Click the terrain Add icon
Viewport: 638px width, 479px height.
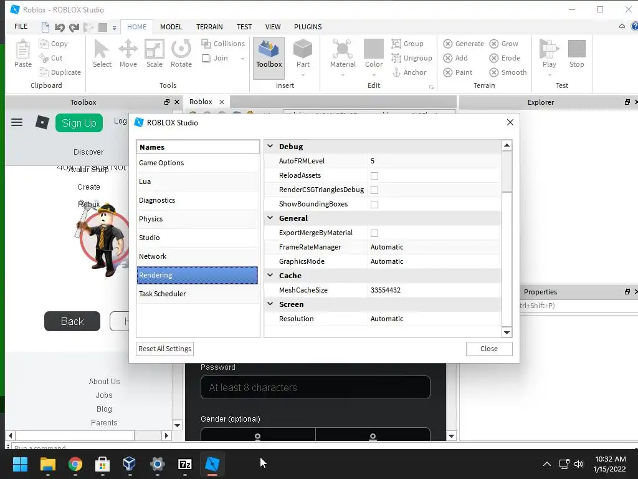coord(447,58)
